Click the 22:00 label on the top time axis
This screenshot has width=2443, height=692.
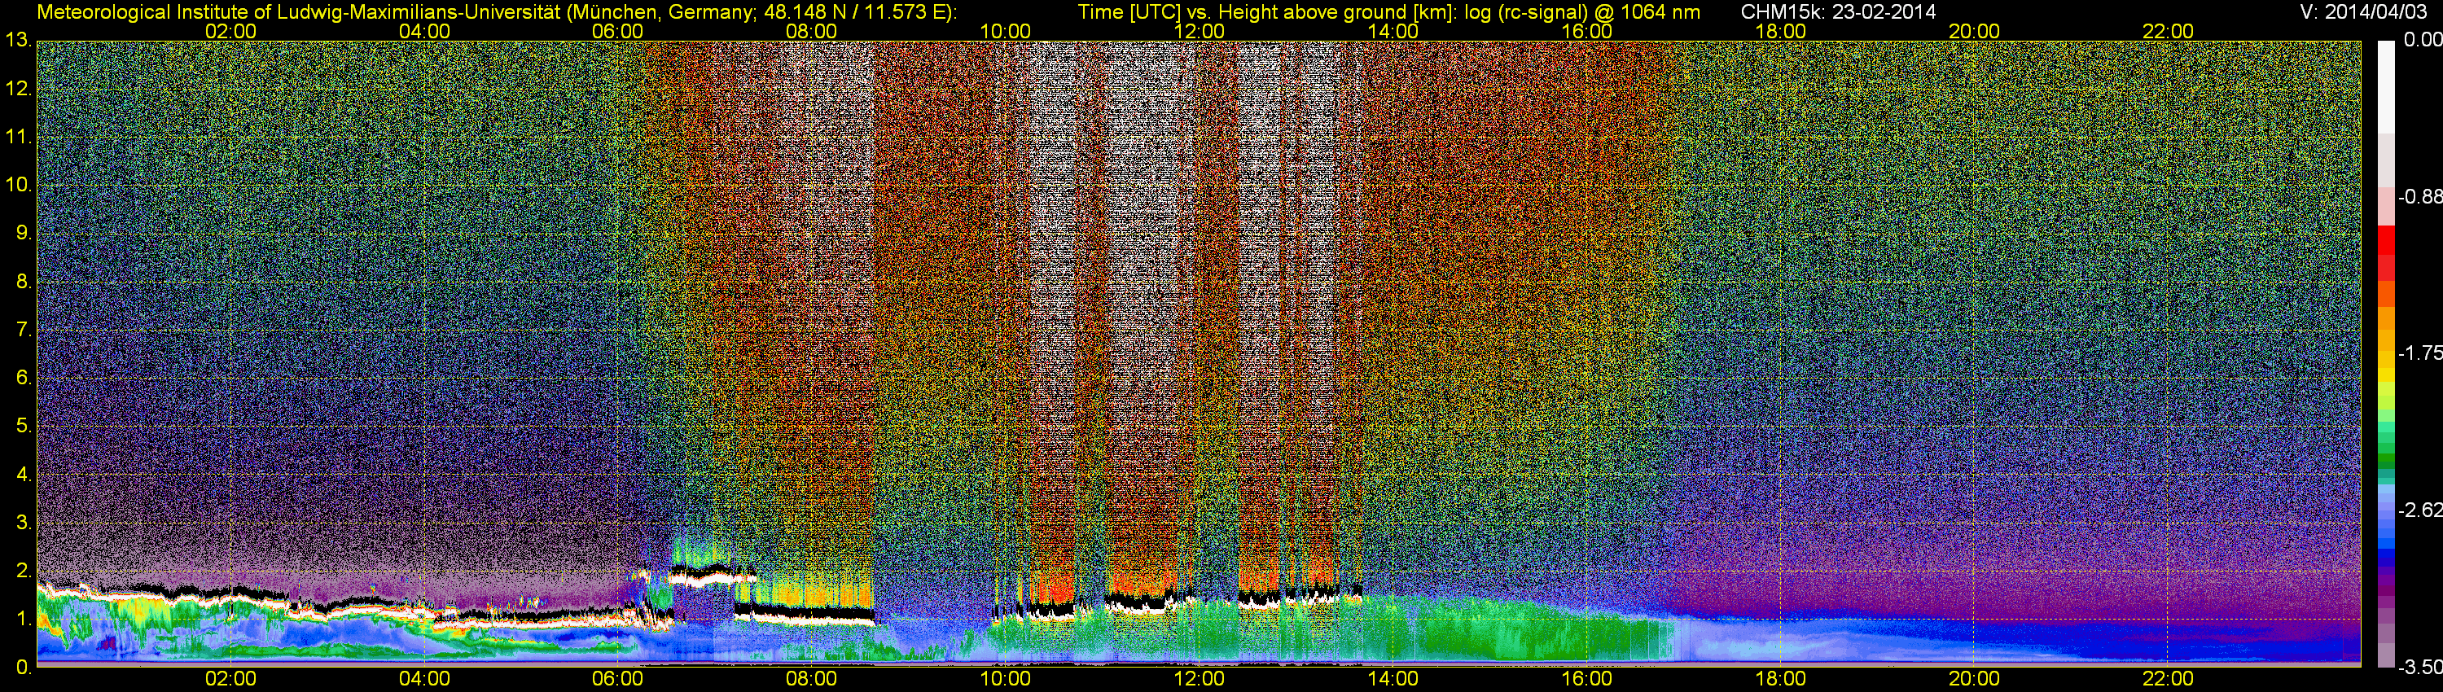click(x=2168, y=31)
